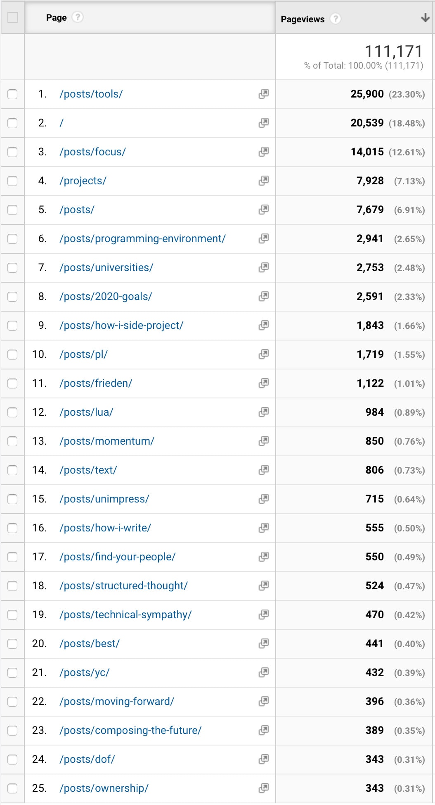The height and width of the screenshot is (805, 435).
Task: Click the help question mark next to Page
Action: pyautogui.click(x=78, y=17)
